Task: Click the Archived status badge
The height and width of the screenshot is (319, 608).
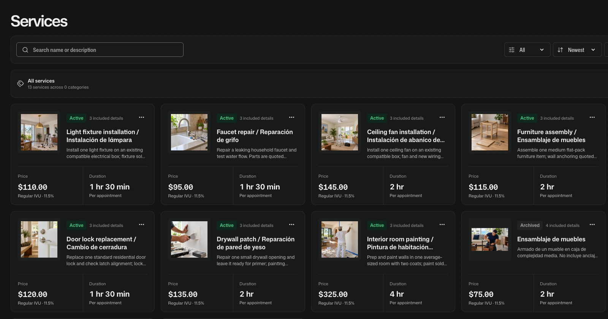Action: click(x=530, y=225)
